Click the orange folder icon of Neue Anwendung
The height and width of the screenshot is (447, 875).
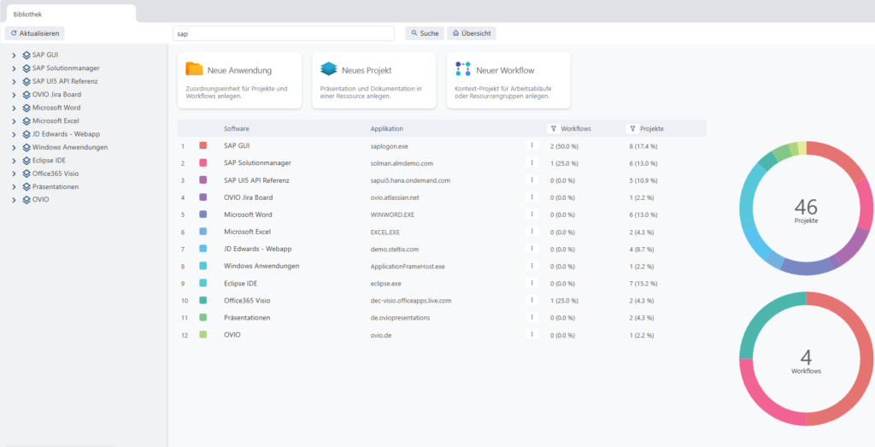(194, 69)
